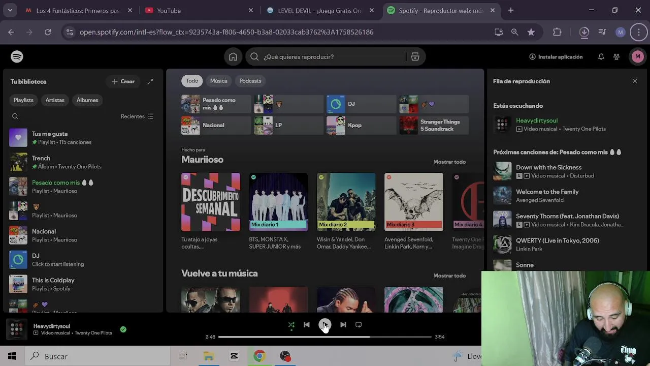Click Mostrar todo next to Mauriioso
This screenshot has width=650, height=366.
(449, 162)
